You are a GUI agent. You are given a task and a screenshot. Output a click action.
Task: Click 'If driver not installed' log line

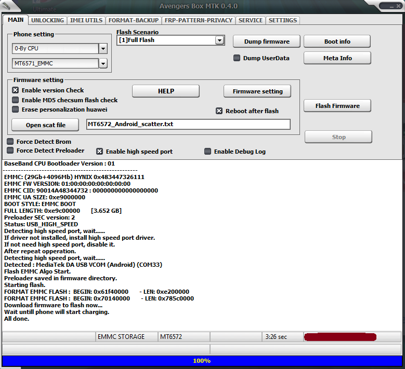coord(80,238)
